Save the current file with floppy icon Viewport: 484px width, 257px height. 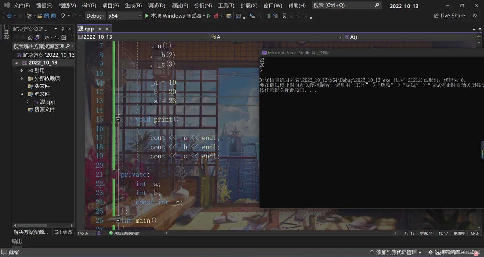pyautogui.click(x=47, y=16)
